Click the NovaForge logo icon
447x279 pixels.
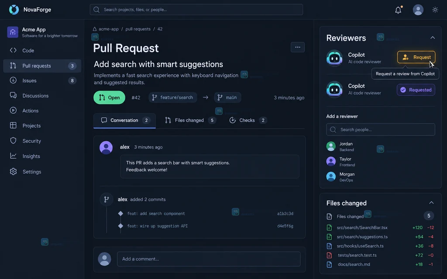click(x=14, y=10)
